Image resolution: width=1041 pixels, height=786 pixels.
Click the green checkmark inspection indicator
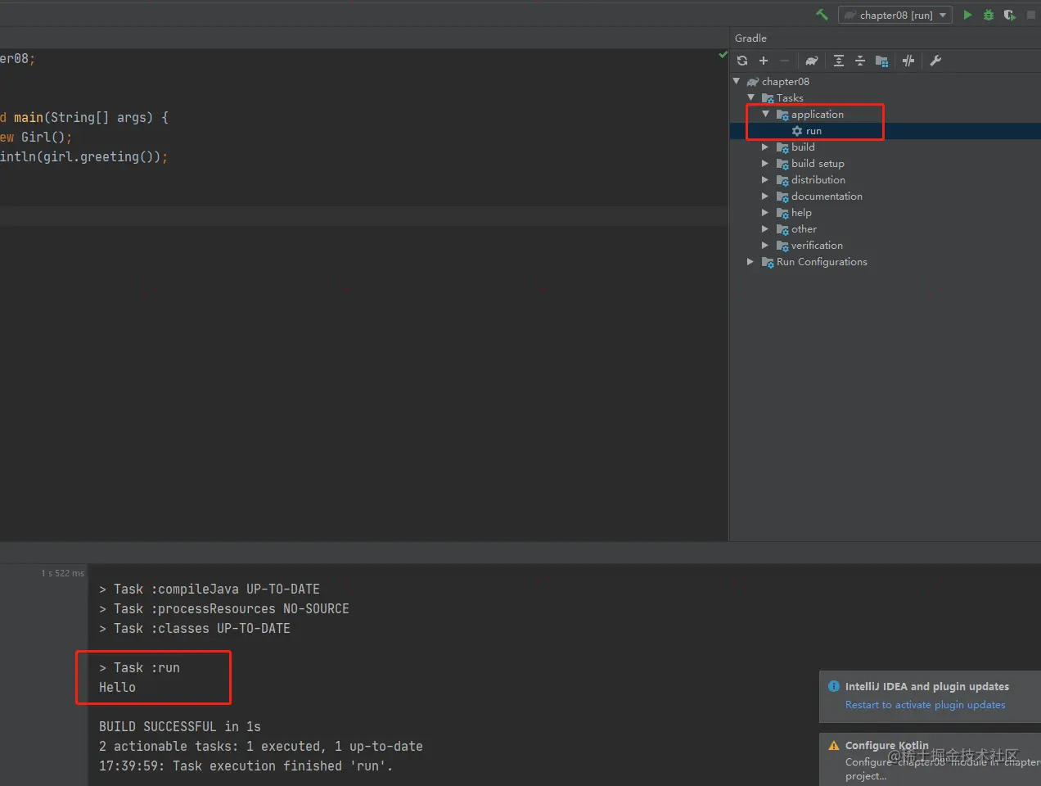coord(723,55)
